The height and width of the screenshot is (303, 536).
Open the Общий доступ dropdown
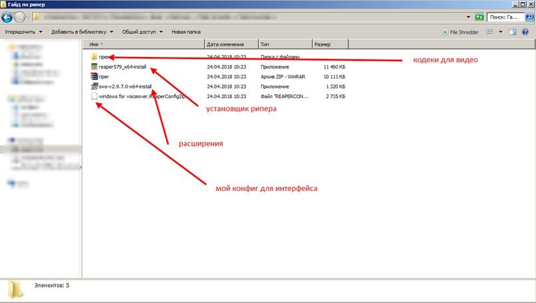pos(141,31)
